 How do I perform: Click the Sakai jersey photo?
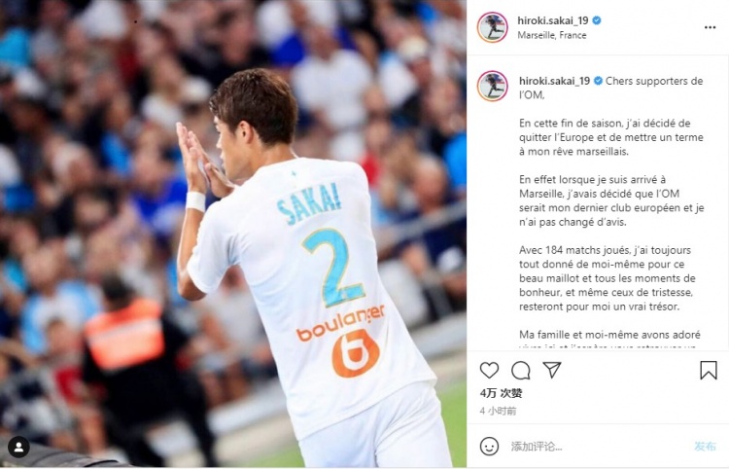pyautogui.click(x=233, y=234)
